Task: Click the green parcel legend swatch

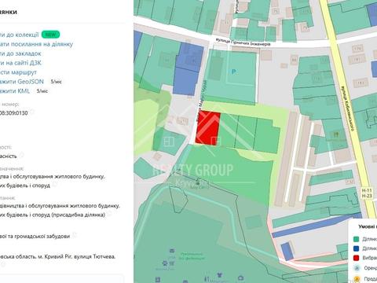Action: pyautogui.click(x=356, y=239)
